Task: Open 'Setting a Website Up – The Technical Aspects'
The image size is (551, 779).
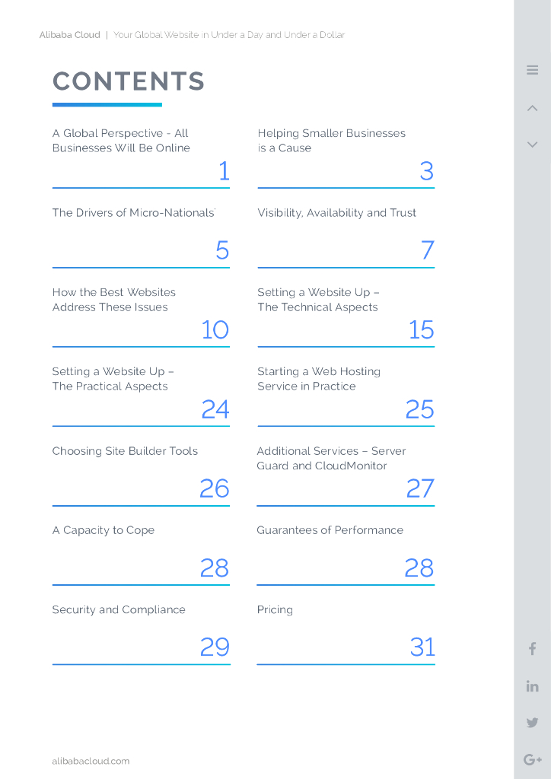Action: click(x=318, y=300)
